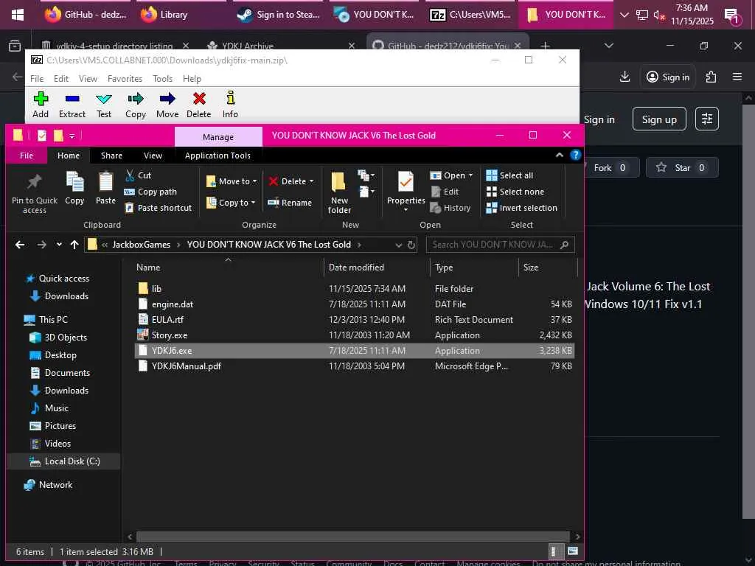Click the Test icon in 7-Zip
Screen dimensions: 755x566
point(104,99)
